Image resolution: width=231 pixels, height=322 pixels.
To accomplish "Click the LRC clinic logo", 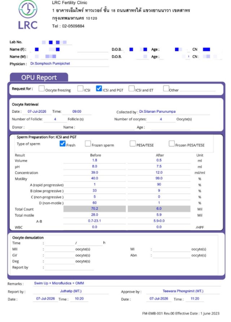I will pyautogui.click(x=28, y=15).
